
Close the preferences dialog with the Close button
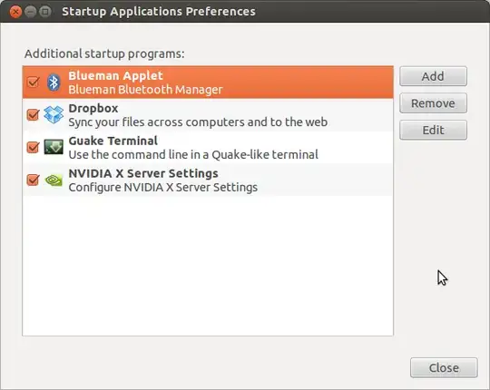(444, 367)
